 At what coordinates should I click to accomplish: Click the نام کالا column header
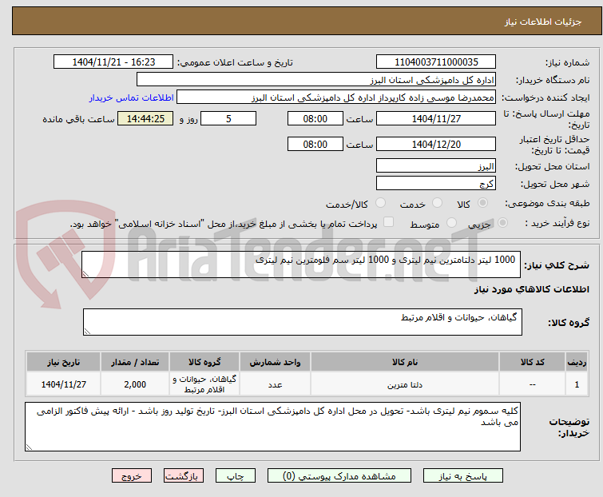pos(405,362)
